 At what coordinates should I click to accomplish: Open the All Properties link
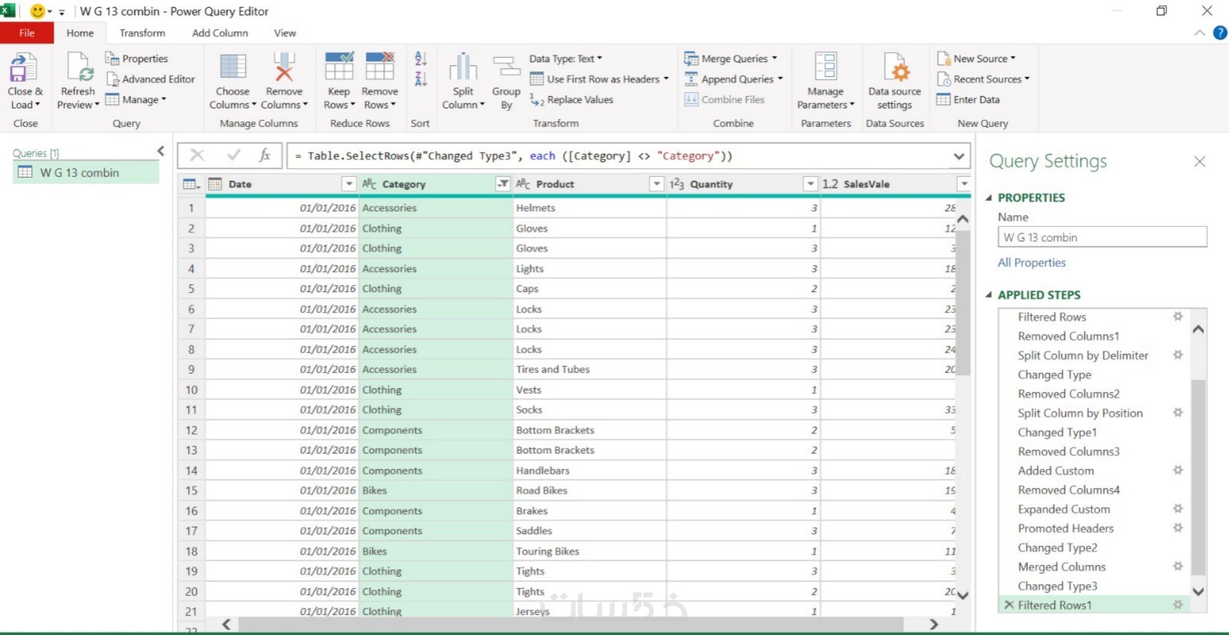(x=1031, y=263)
